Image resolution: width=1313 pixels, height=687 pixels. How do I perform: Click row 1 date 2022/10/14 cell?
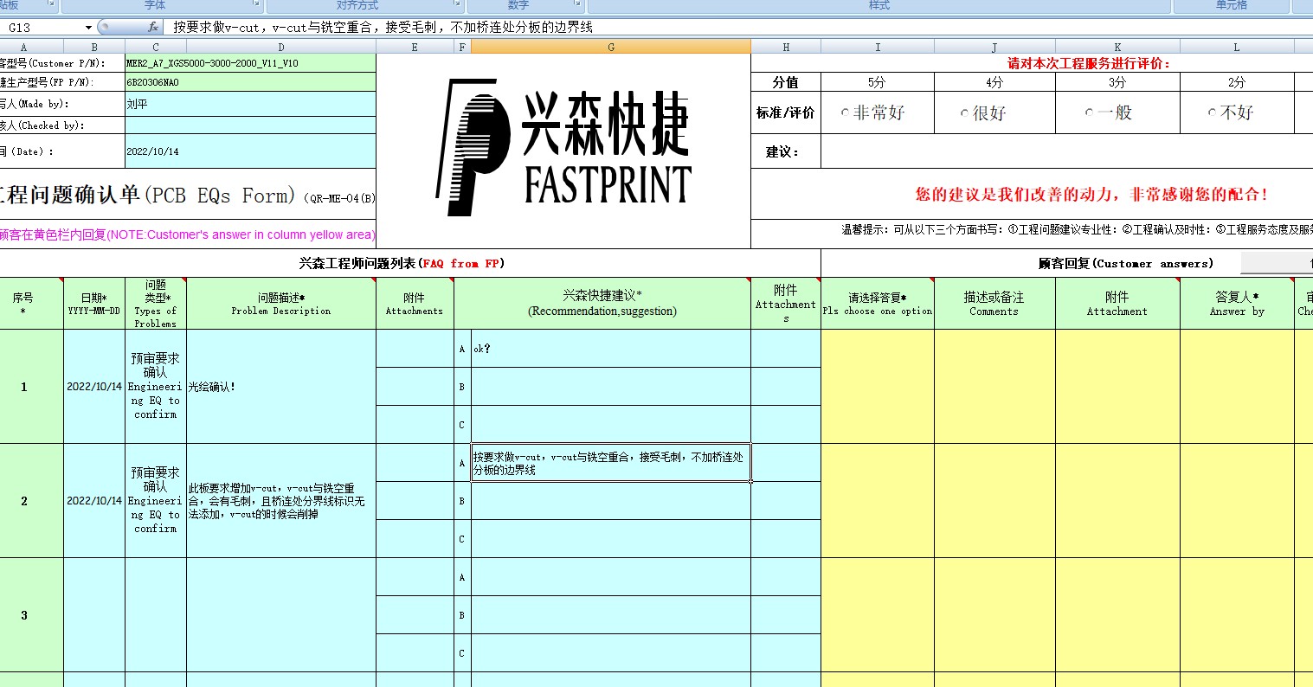tap(94, 387)
